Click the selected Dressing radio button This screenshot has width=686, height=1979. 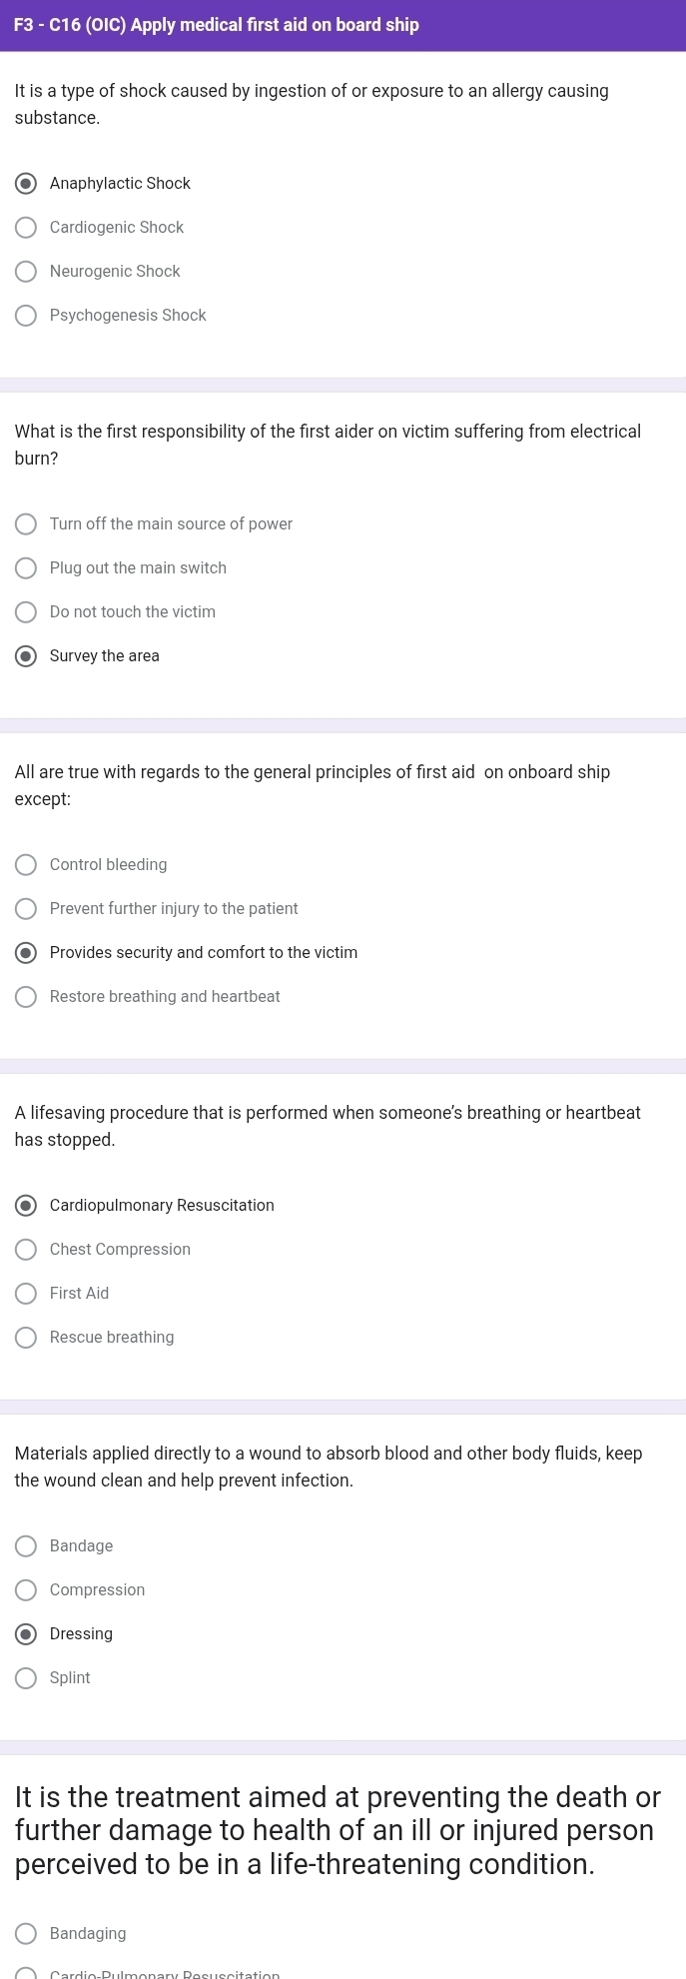click(27, 1634)
